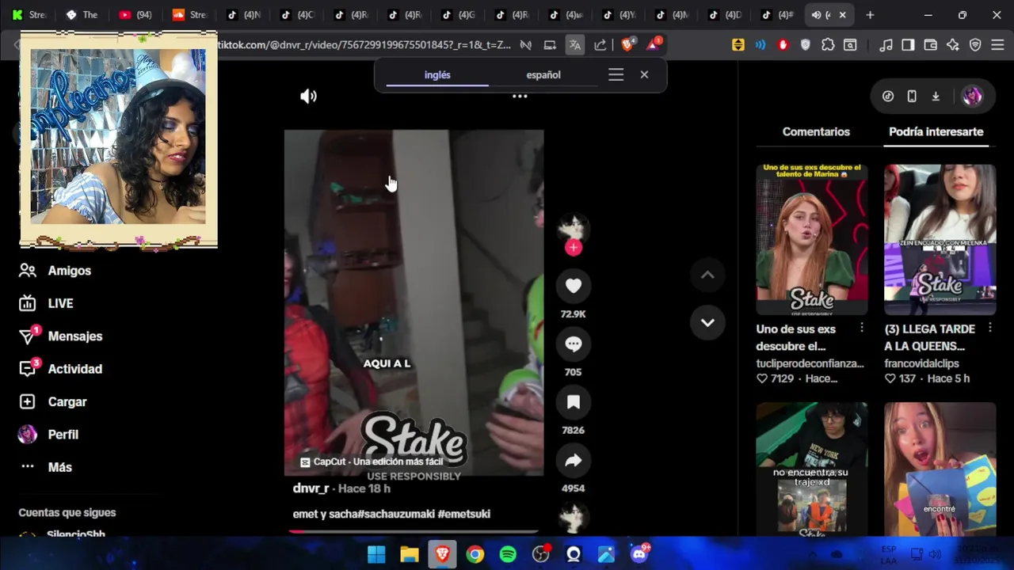This screenshot has width=1014, height=570.
Task: Click the CapCut 'Una edición más fácil' label
Action: coord(372,462)
